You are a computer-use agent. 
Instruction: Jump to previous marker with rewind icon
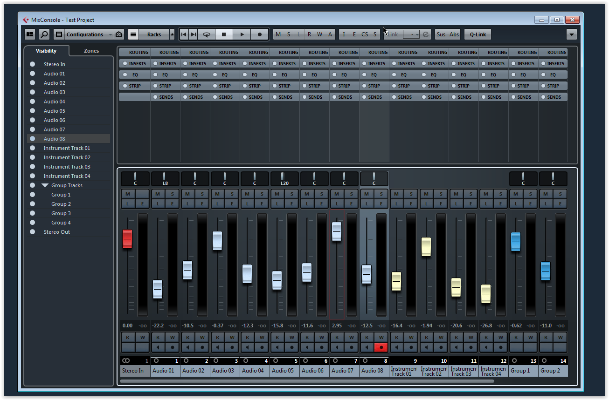[x=184, y=34]
